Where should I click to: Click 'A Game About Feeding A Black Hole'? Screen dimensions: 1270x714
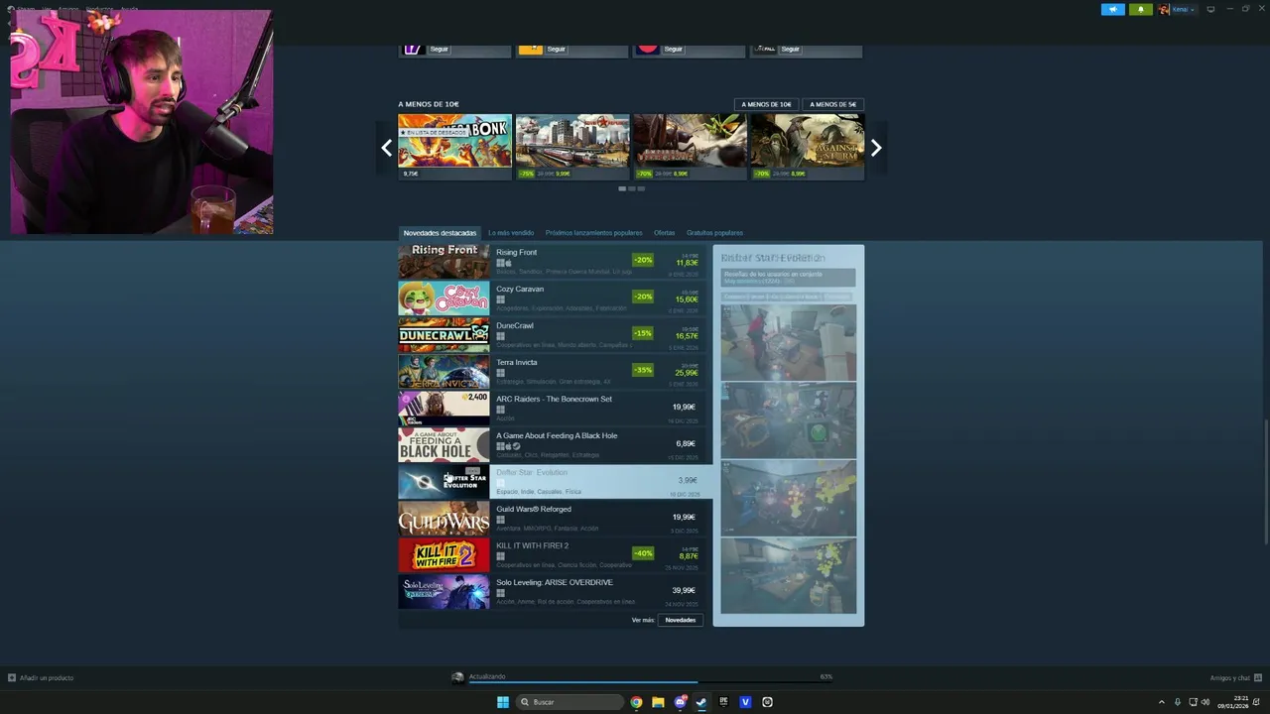(551, 445)
